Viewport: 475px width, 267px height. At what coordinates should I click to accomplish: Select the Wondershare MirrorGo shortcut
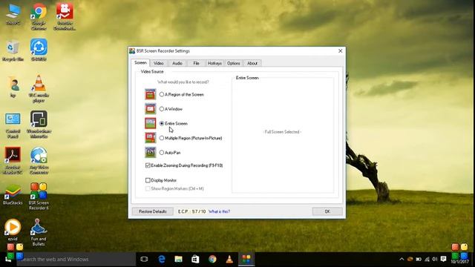39,125
